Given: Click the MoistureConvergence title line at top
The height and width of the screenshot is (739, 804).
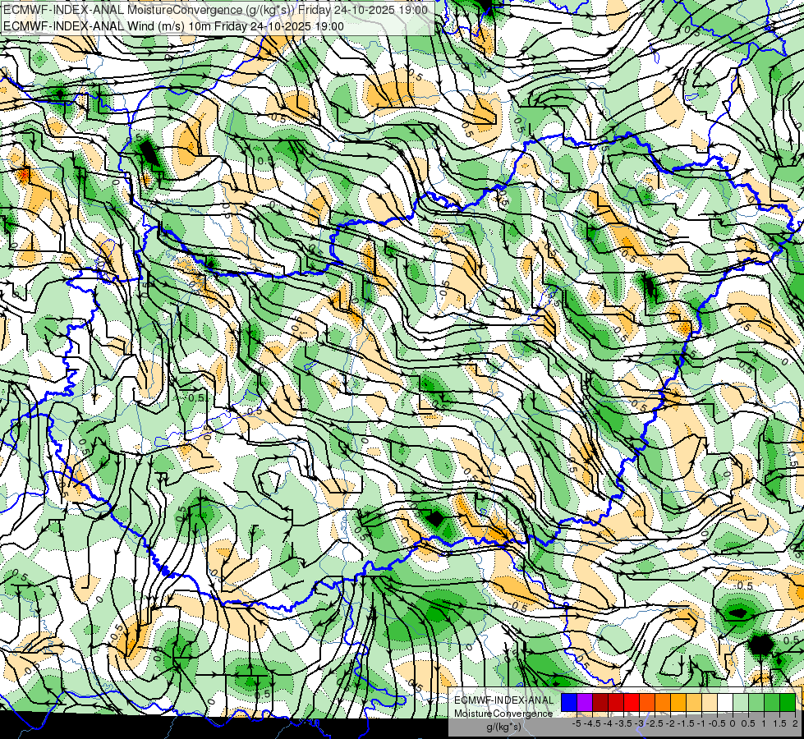Looking at the screenshot, I should [x=215, y=10].
